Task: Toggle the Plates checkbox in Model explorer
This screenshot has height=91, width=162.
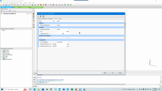Action: click(x=4, y=56)
